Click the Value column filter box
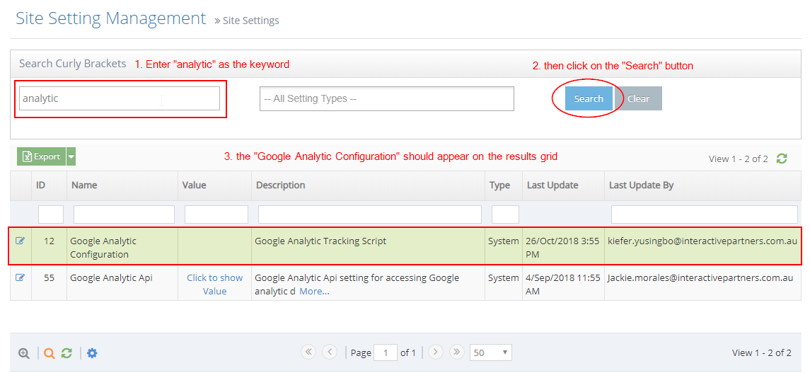The image size is (810, 373). coord(216,214)
